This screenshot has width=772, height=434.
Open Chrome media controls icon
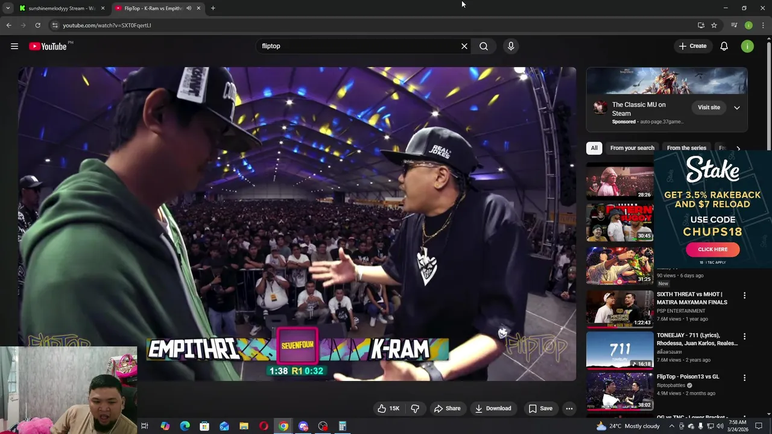pos(734,25)
